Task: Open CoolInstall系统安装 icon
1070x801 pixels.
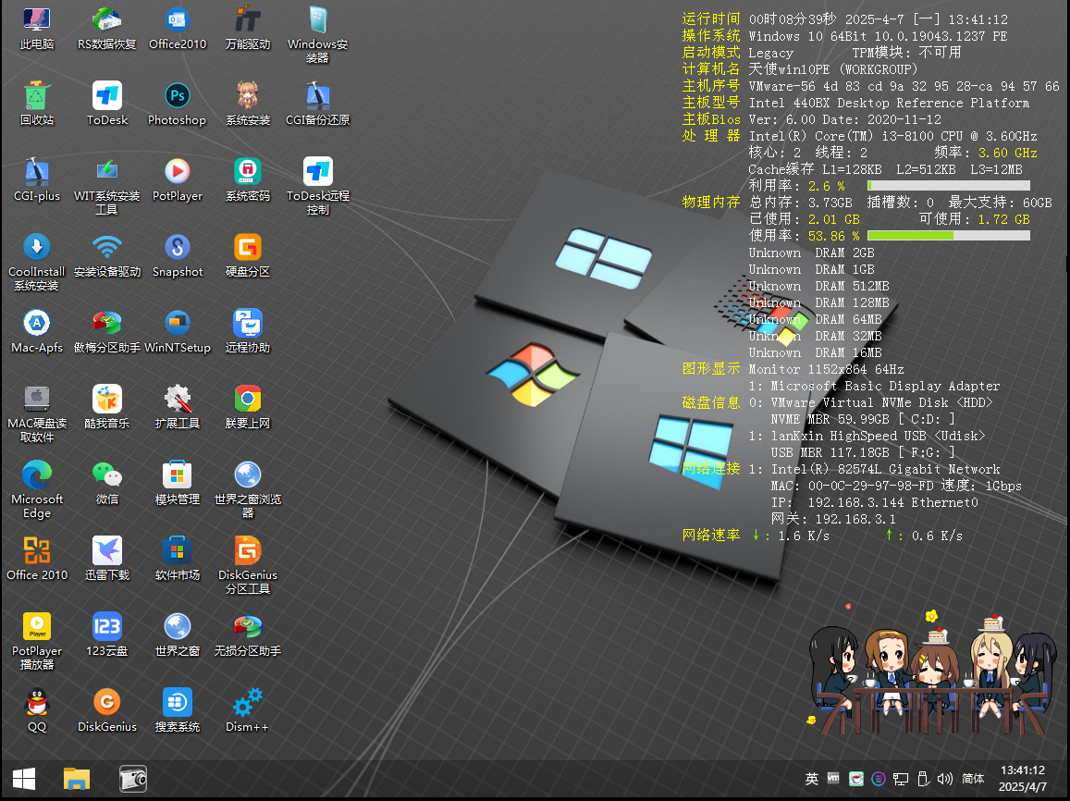Action: pyautogui.click(x=37, y=263)
